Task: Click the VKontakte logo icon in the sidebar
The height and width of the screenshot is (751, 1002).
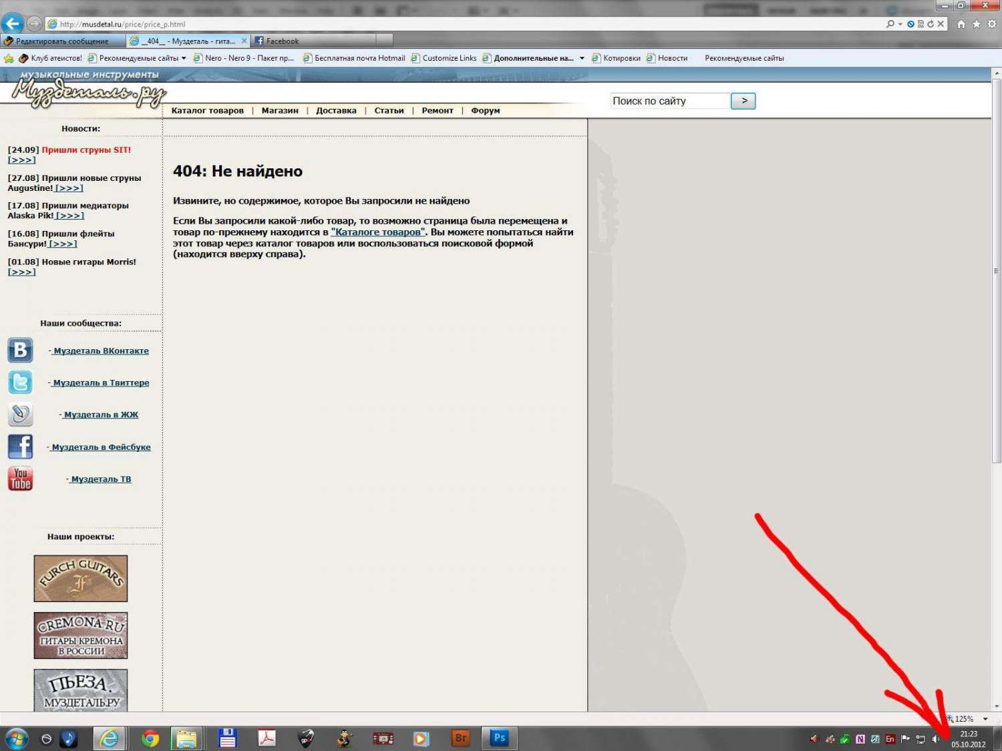Action: (x=20, y=350)
